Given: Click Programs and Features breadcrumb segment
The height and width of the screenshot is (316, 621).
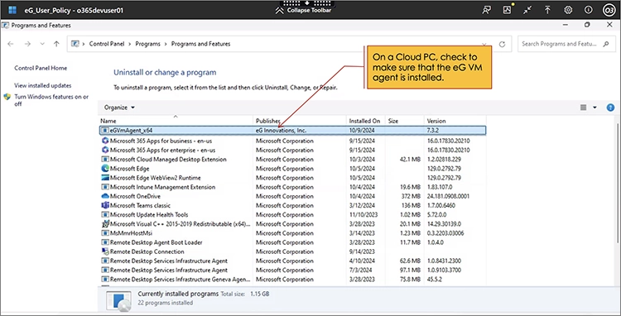Looking at the screenshot, I should tap(200, 44).
